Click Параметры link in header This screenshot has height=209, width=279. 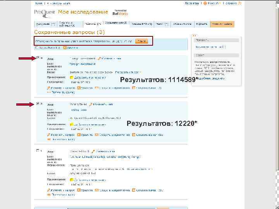pos(192,3)
